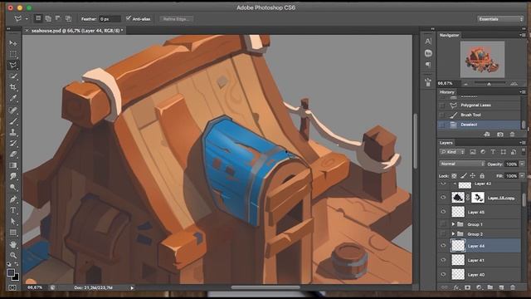Toggle visibility of Layer 18 copy

[443, 198]
